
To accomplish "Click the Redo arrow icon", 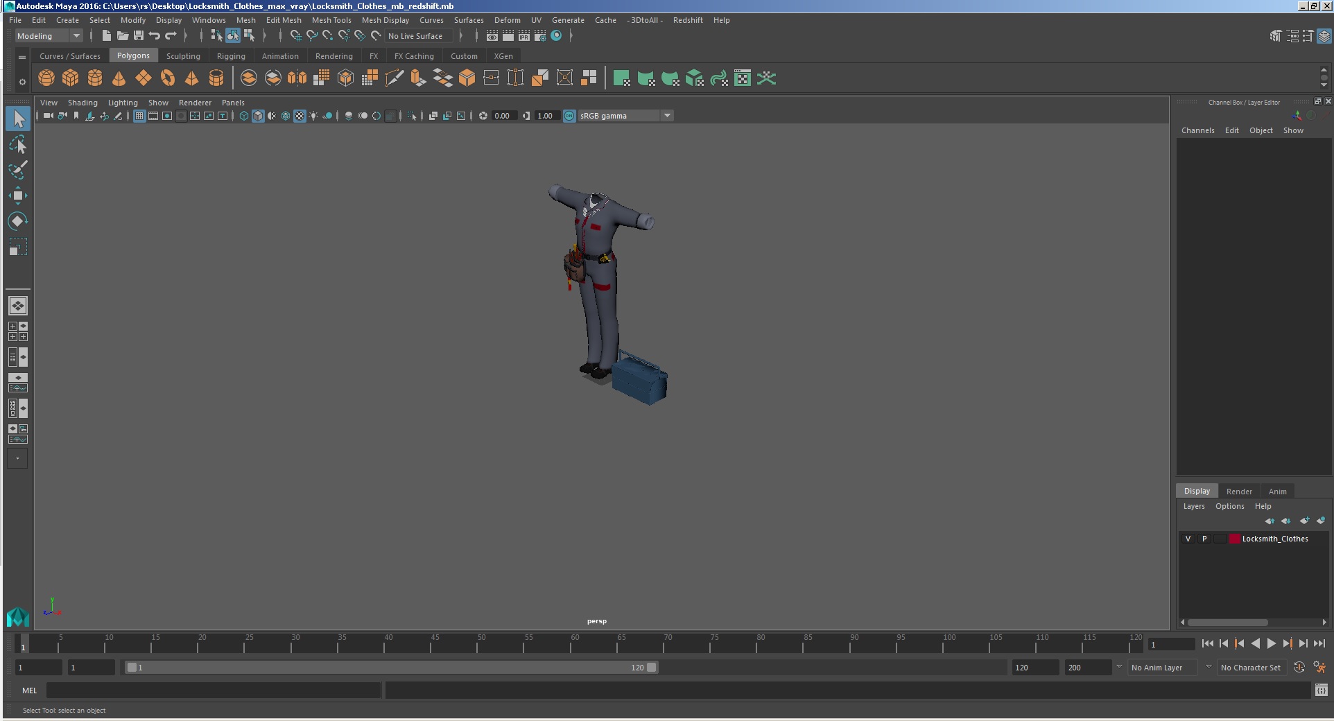I will pyautogui.click(x=171, y=36).
